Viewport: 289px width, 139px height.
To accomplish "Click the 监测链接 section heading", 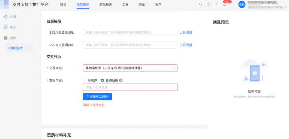I will 54,21.
